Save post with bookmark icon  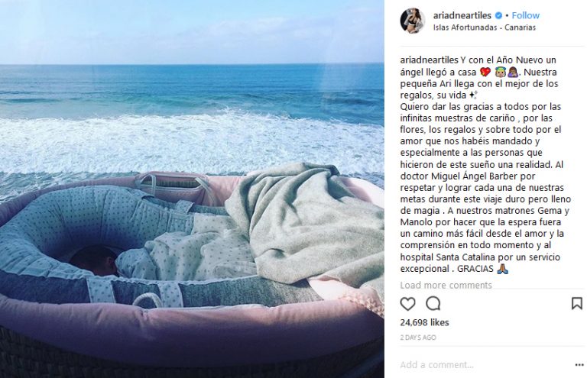tap(577, 303)
